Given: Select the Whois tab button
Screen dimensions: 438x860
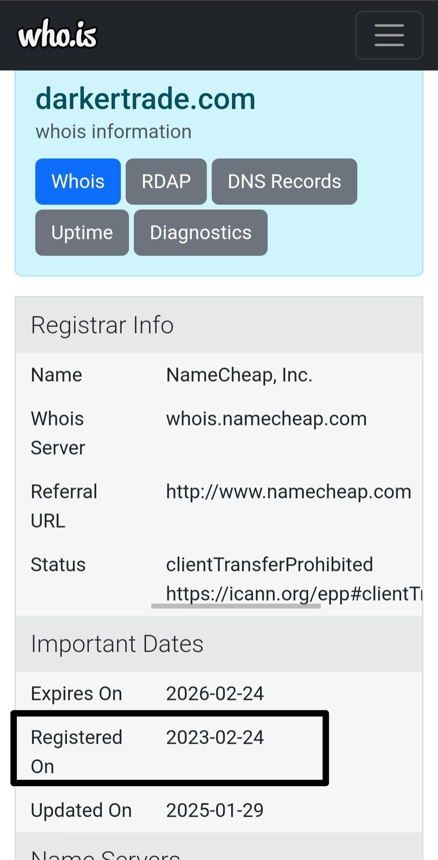Looking at the screenshot, I should click(78, 181).
